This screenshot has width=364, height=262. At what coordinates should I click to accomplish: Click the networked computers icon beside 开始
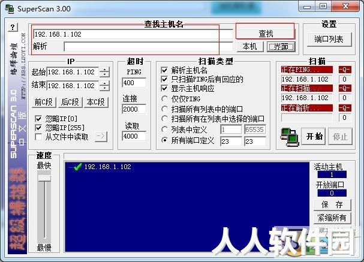[x=289, y=137]
